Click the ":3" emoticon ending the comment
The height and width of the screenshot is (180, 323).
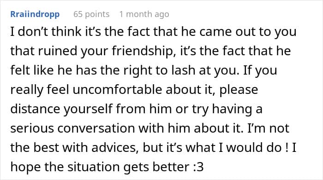pyautogui.click(x=198, y=167)
